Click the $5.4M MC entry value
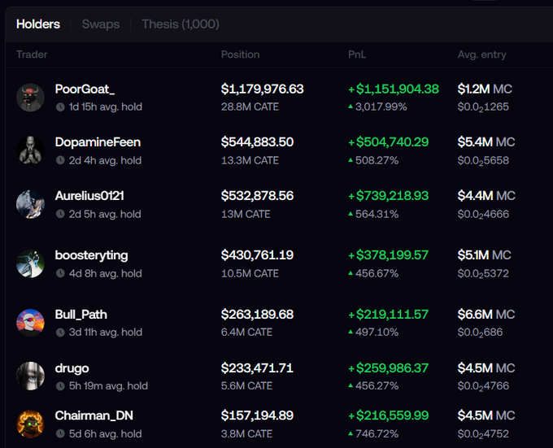553x448 pixels. click(486, 142)
